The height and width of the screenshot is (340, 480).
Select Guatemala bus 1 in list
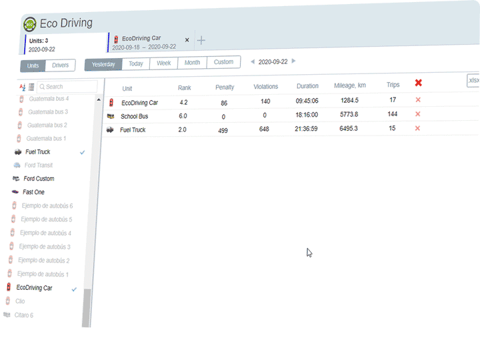click(x=46, y=139)
